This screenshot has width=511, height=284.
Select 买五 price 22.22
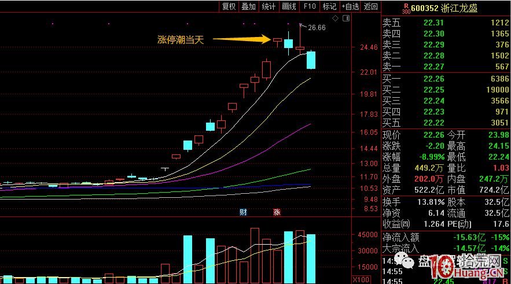[433, 123]
